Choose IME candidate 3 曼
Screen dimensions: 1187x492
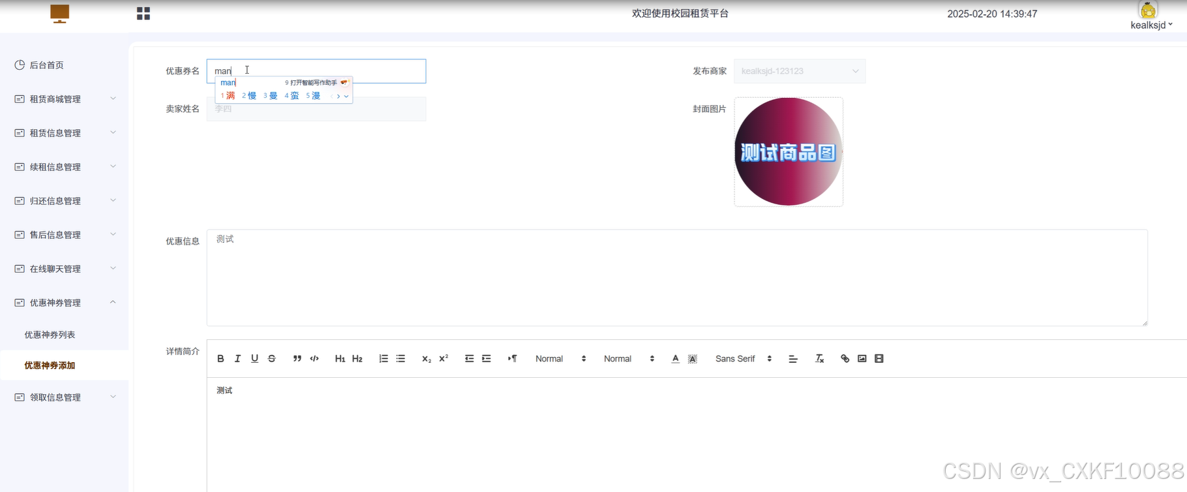point(271,96)
